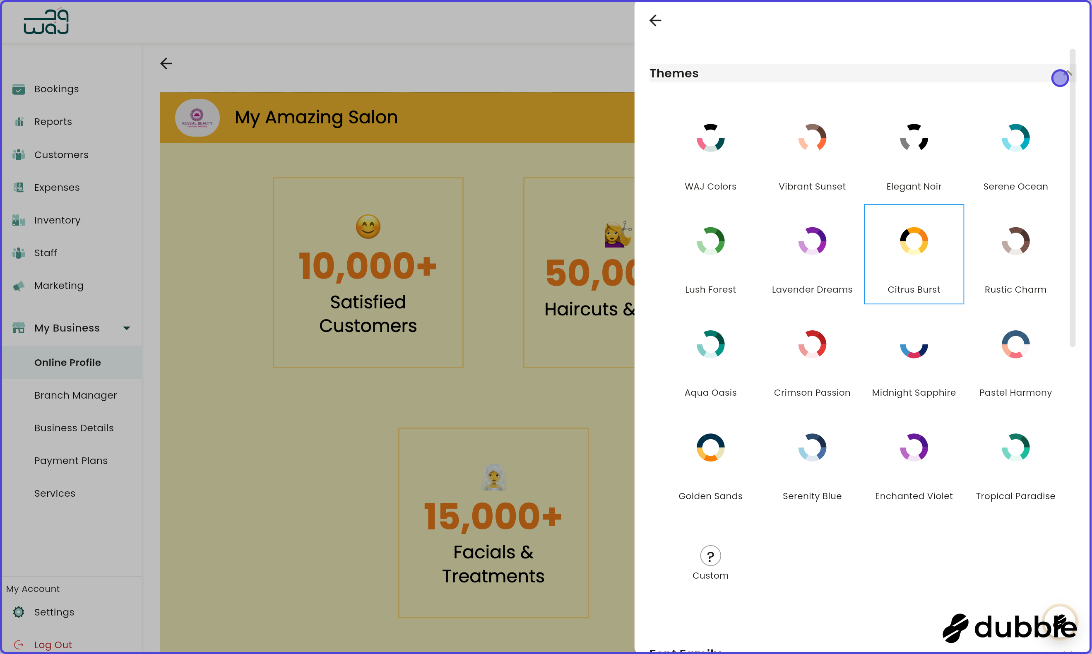Select the Reports icon in the sidebar
The height and width of the screenshot is (654, 1092).
pos(19,122)
